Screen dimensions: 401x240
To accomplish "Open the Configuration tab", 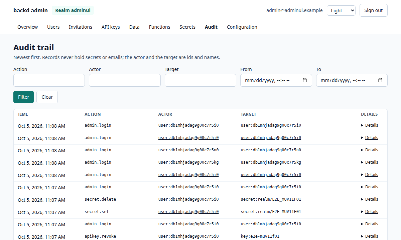I will pyautogui.click(x=242, y=27).
